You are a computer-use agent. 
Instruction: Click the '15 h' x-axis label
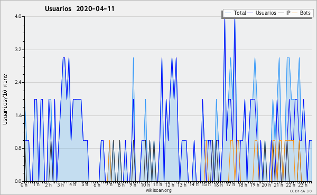point(206,184)
